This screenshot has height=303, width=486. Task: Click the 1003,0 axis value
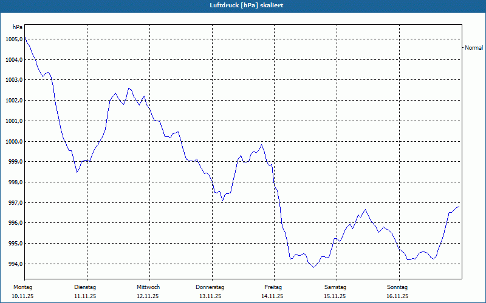click(14, 80)
